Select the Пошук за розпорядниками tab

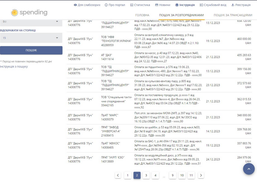point(181,15)
